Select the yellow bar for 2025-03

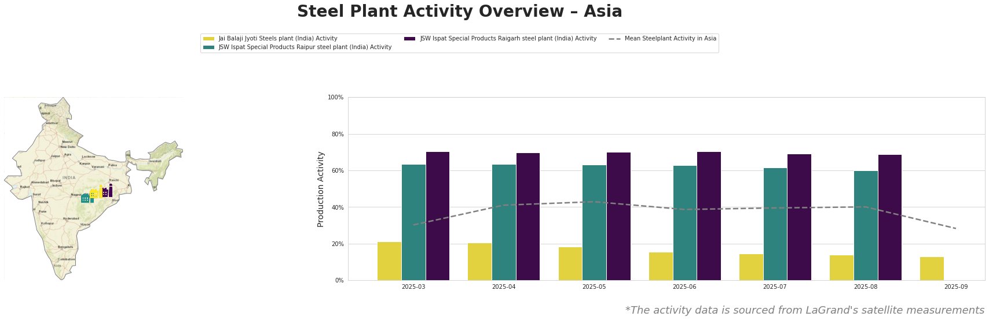(x=389, y=261)
